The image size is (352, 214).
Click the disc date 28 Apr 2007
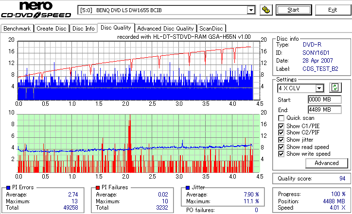point(317,61)
